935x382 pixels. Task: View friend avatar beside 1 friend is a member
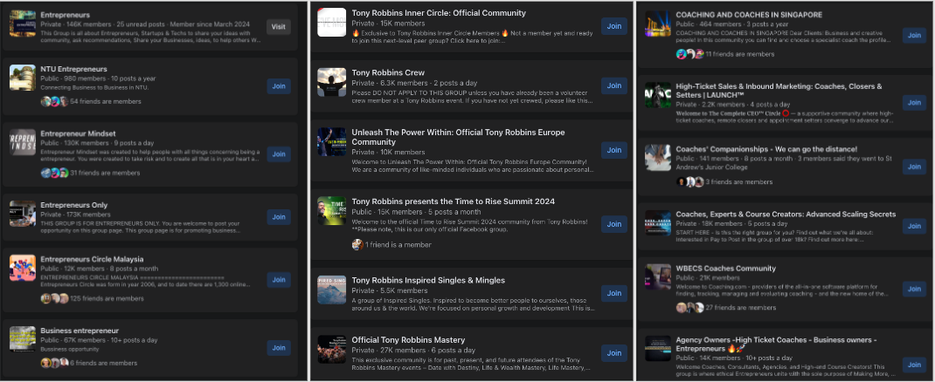coord(357,244)
